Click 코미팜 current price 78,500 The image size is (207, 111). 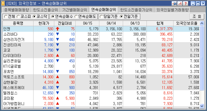pos(48,99)
